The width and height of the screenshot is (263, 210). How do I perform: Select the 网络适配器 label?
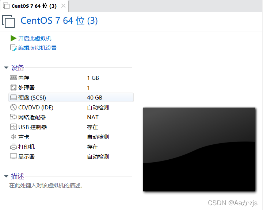point(32,117)
